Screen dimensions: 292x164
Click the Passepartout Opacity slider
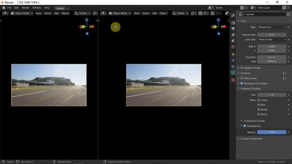click(x=272, y=132)
